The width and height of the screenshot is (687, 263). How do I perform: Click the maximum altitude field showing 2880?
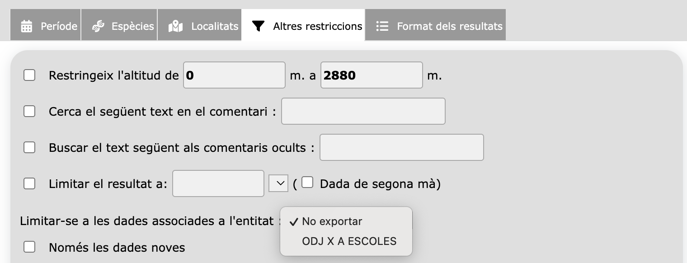[x=372, y=75]
